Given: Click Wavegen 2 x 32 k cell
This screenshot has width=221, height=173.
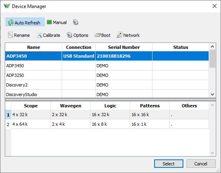Looking at the screenshot, I should [x=70, y=115].
